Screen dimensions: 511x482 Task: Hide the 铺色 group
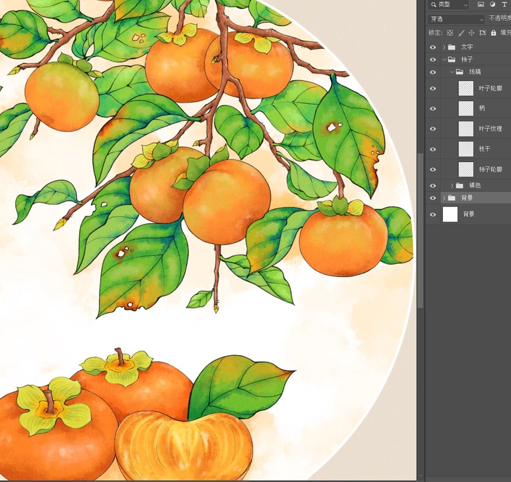coord(433,186)
